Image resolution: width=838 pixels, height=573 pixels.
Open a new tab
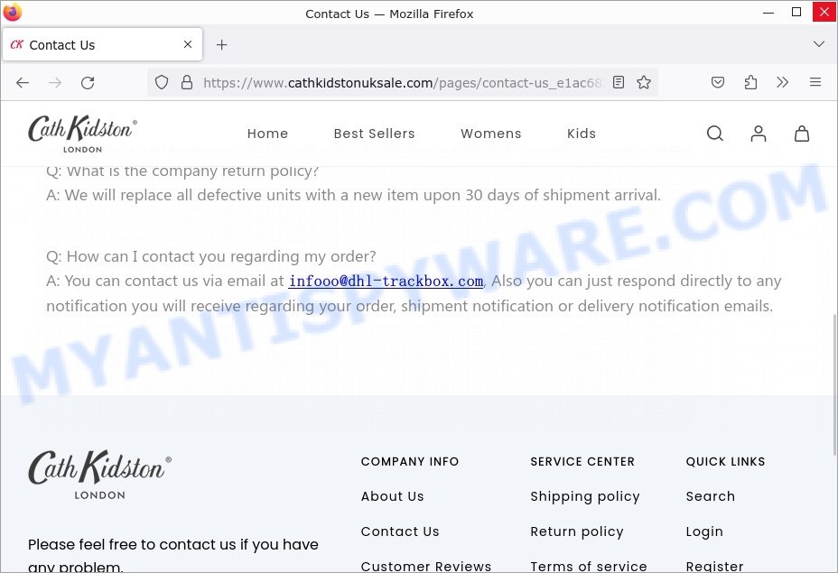[x=222, y=45]
